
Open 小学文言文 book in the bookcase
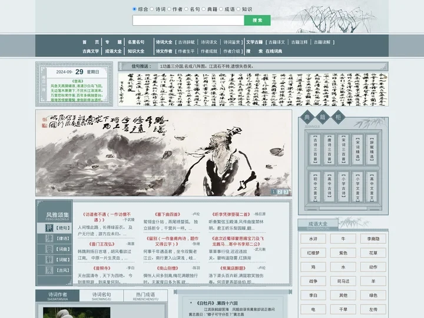coord(357,187)
